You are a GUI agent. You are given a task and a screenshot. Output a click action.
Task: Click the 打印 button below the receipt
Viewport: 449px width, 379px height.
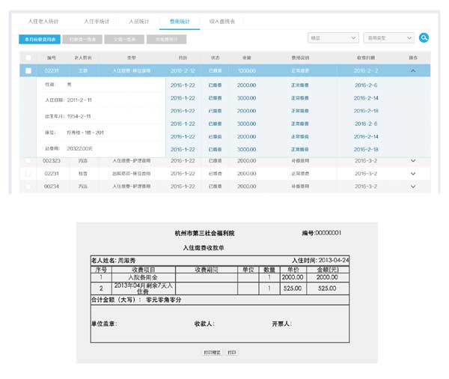tap(232, 351)
